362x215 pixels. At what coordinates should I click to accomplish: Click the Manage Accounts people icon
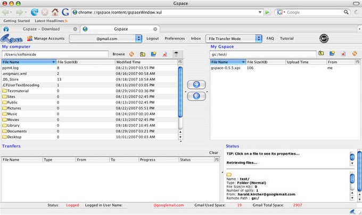click(30, 38)
